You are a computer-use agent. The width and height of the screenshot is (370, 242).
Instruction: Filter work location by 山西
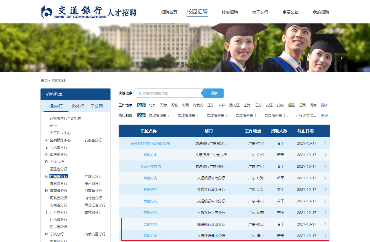coord(185,105)
